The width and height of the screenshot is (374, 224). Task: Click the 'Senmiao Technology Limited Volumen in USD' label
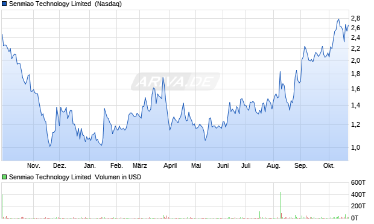pos(75,177)
